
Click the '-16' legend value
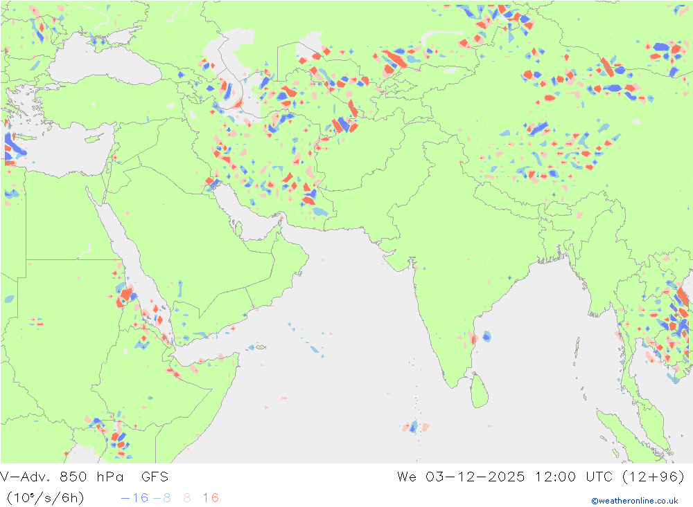click(134, 498)
